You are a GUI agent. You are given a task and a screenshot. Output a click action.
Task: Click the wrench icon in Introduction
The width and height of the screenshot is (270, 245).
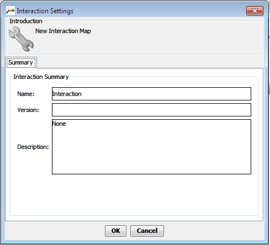pos(21,39)
